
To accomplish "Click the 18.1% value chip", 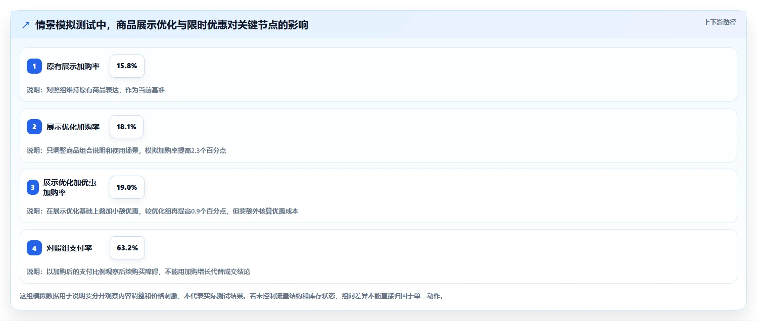I will pyautogui.click(x=126, y=127).
